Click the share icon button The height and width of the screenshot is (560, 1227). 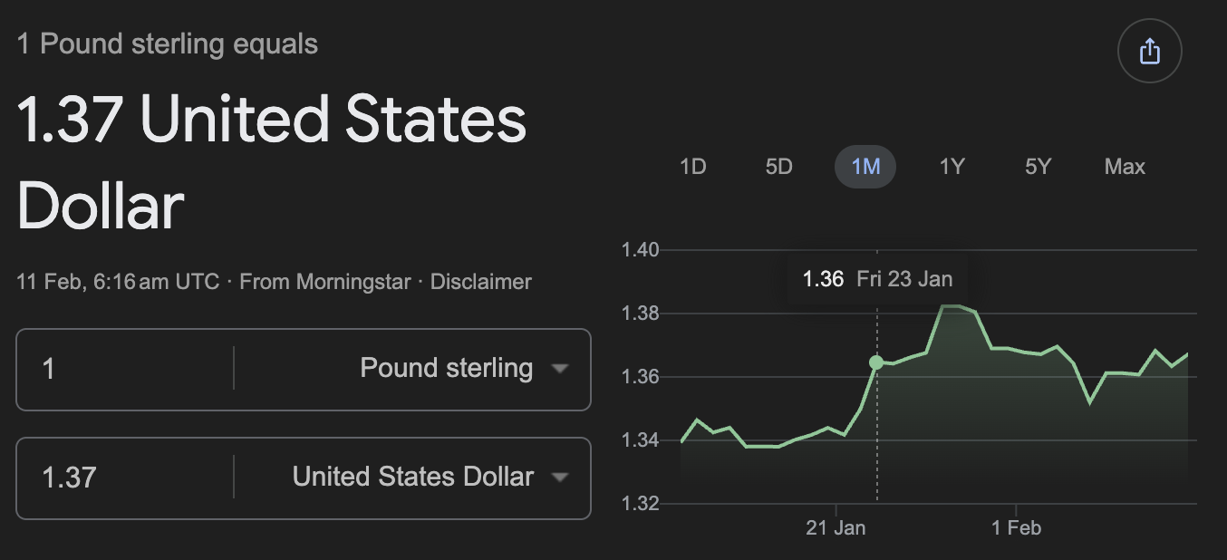click(1149, 51)
